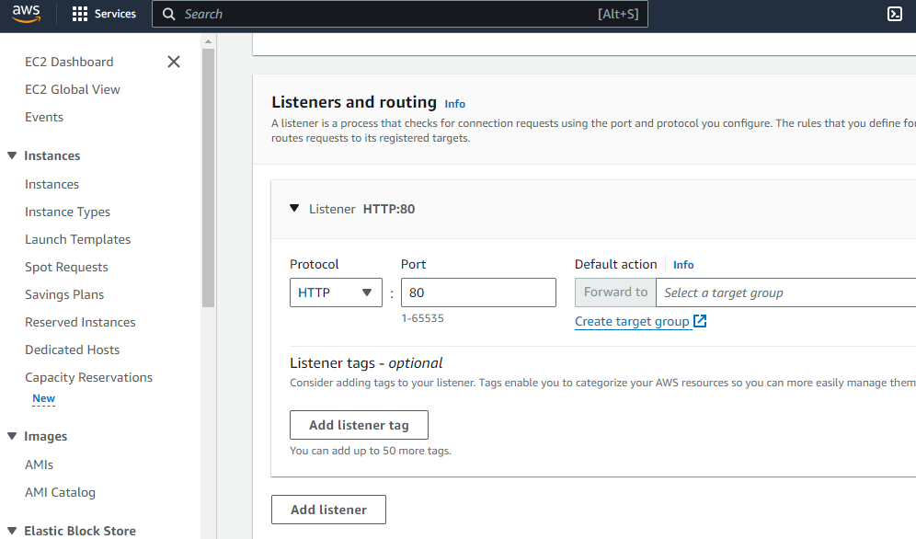Collapse the Listener HTTP:80 section
The height and width of the screenshot is (539, 916).
[294, 209]
